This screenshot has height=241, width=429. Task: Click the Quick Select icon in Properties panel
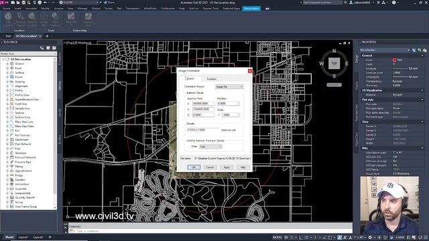coord(424,50)
